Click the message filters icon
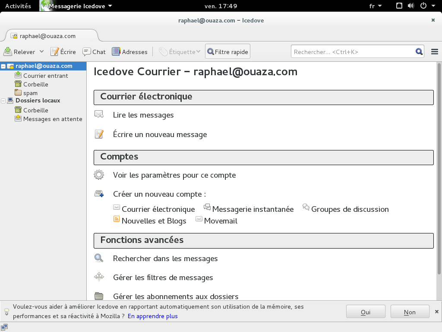 click(x=99, y=277)
